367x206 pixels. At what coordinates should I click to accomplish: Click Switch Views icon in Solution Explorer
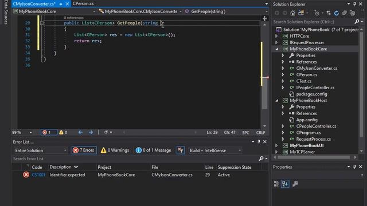click(301, 13)
